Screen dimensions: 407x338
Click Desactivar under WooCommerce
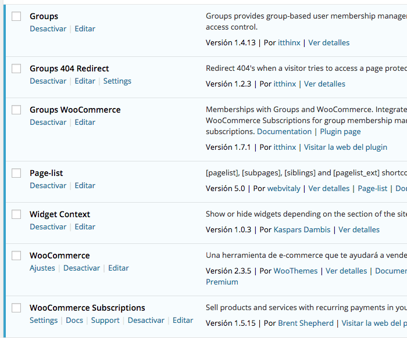[81, 268]
